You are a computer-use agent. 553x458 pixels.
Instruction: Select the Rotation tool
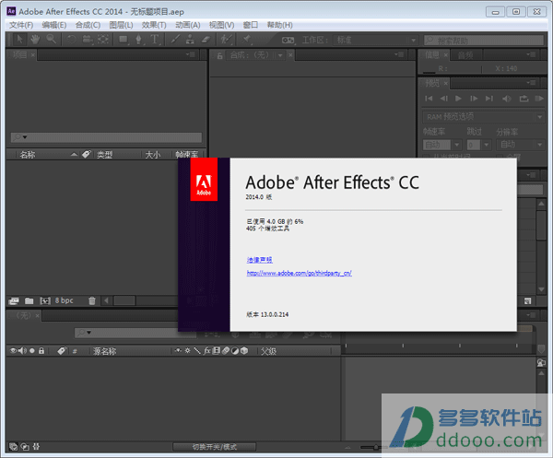[72, 39]
